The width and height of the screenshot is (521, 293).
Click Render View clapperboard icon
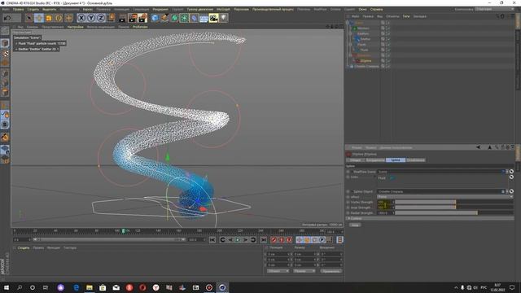[122, 18]
